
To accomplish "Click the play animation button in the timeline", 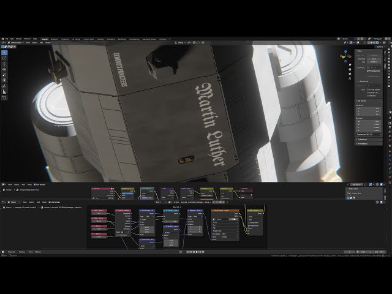I will click(197, 252).
